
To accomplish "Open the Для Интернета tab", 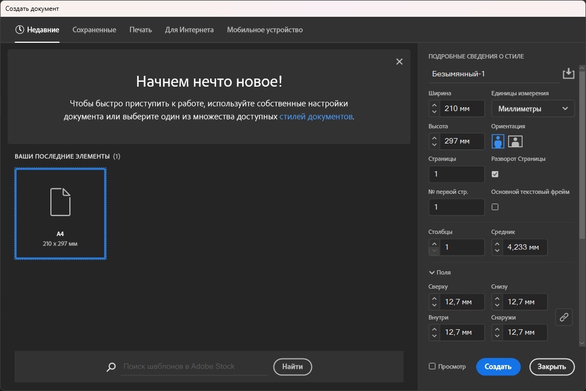I will pos(189,30).
